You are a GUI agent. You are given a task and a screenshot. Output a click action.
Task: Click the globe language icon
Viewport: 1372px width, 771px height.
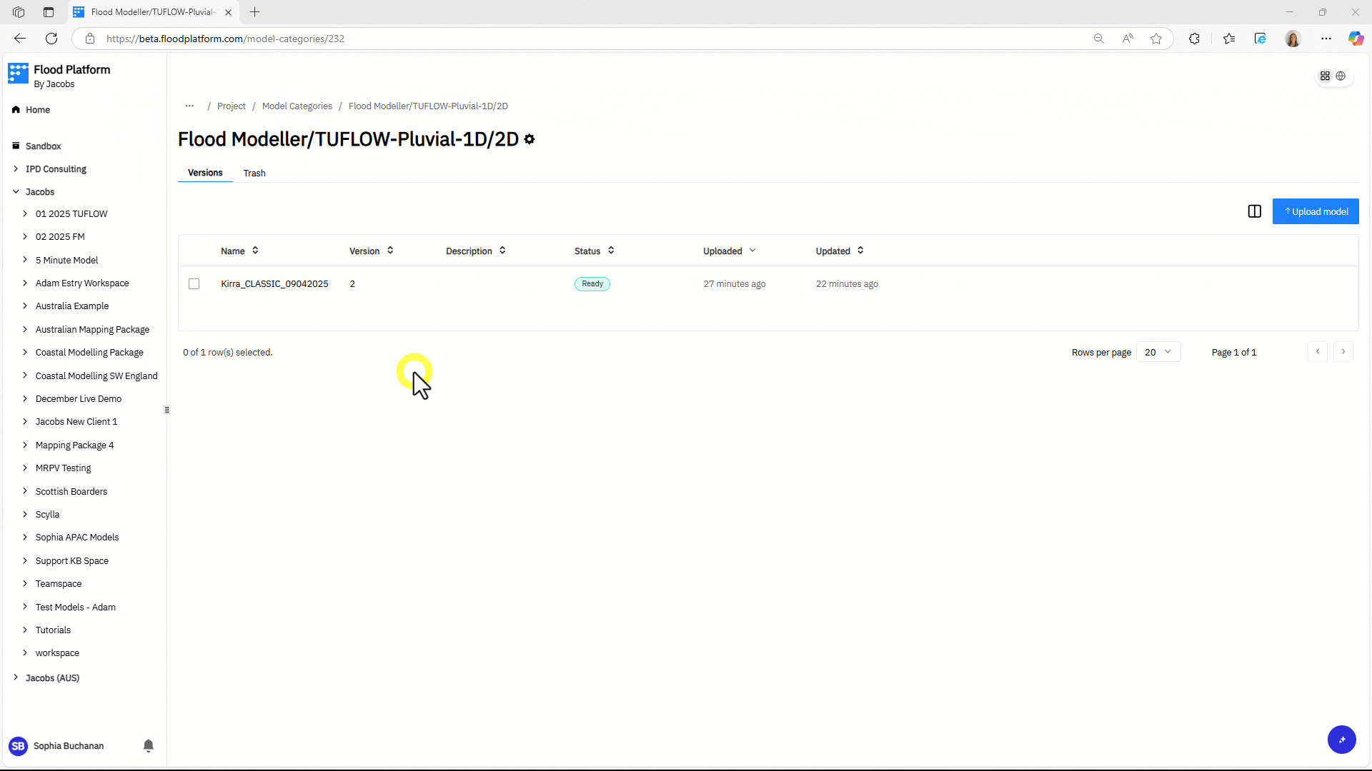coord(1341,76)
